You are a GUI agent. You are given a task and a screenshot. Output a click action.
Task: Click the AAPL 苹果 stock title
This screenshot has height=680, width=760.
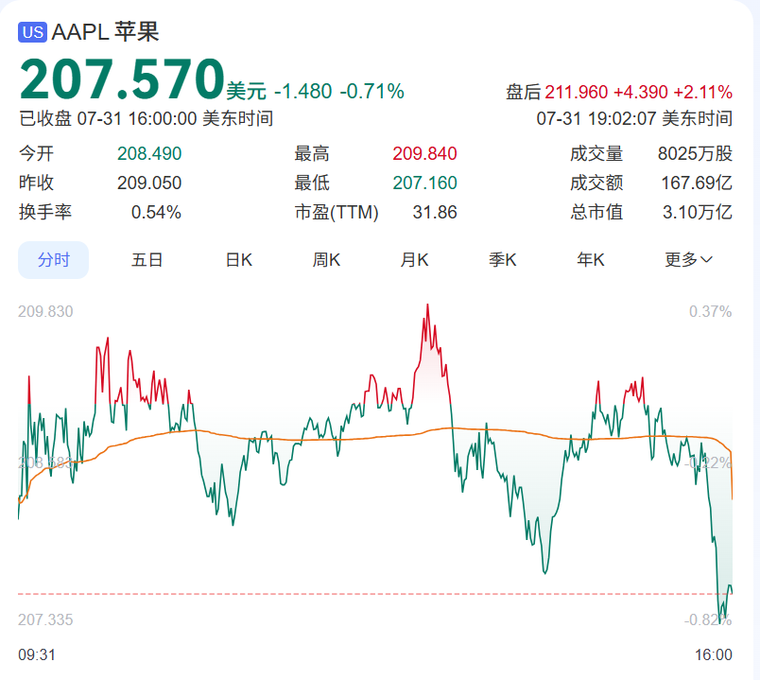(x=105, y=31)
